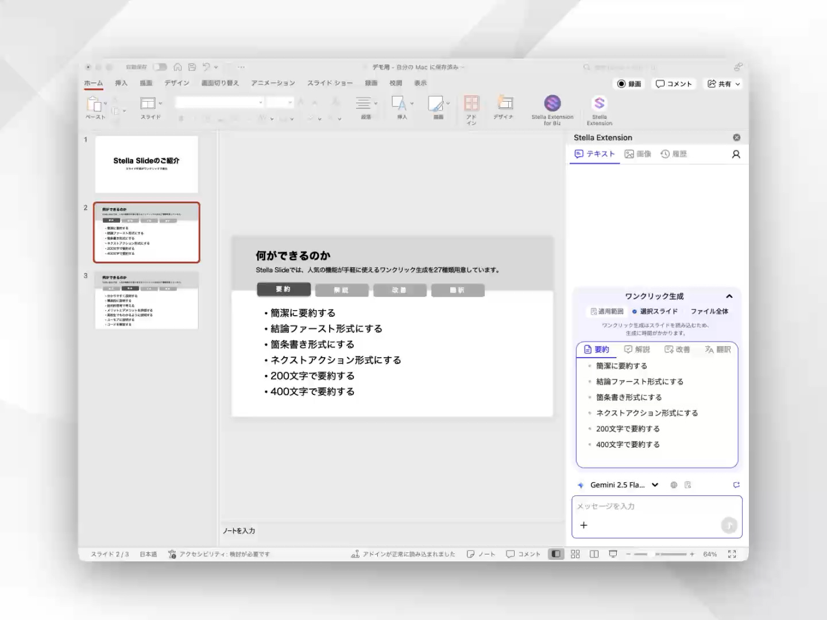Viewport: 827px width, 620px height.
Task: Toggle the AutoSave (自動保存) switch
Action: [x=160, y=67]
